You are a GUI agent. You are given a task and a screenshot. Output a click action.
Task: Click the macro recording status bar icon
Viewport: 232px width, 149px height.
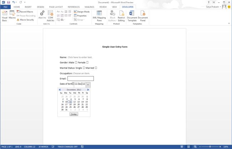(x=82, y=147)
